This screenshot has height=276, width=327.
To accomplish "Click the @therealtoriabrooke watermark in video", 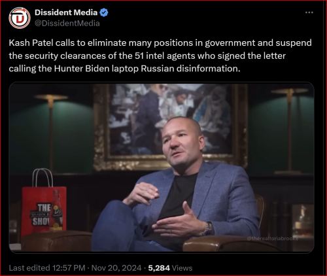I will [x=273, y=239].
